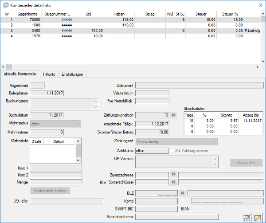Screen dimensions: 266x223
Task: Click the Kost 1 input field
Action: [56, 168]
